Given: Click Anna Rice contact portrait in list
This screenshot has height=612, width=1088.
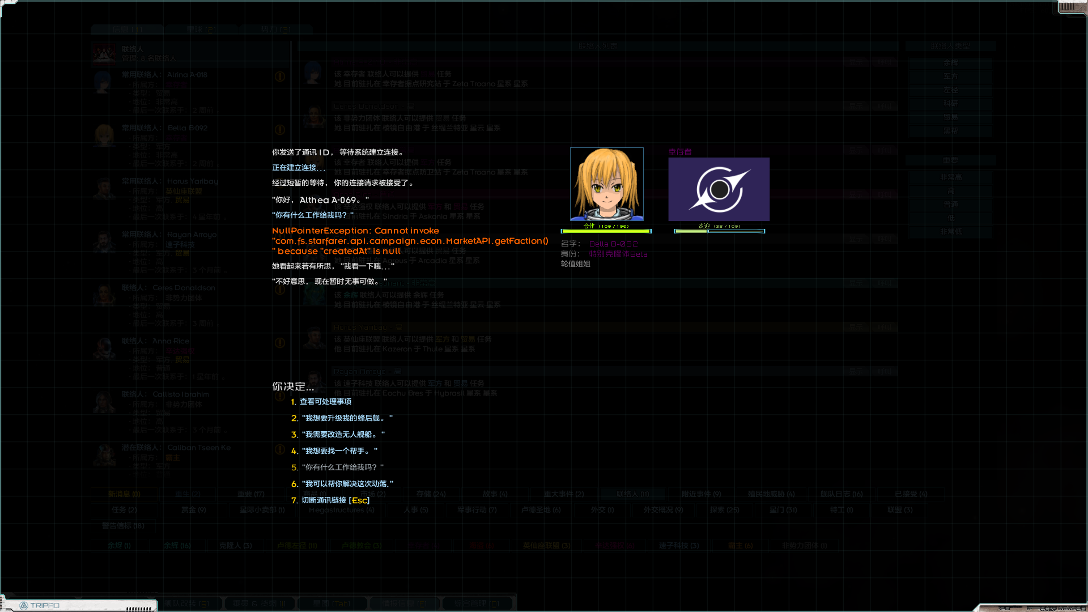Looking at the screenshot, I should pyautogui.click(x=104, y=349).
